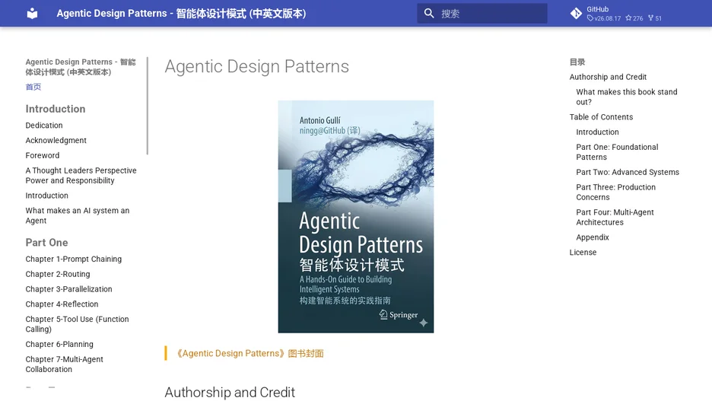Open Chapter 6-Planning
The height and width of the screenshot is (401, 712).
[59, 344]
